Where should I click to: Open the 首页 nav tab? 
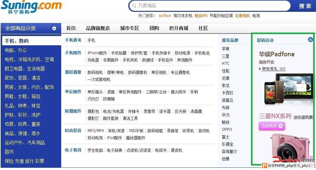tap(71, 28)
